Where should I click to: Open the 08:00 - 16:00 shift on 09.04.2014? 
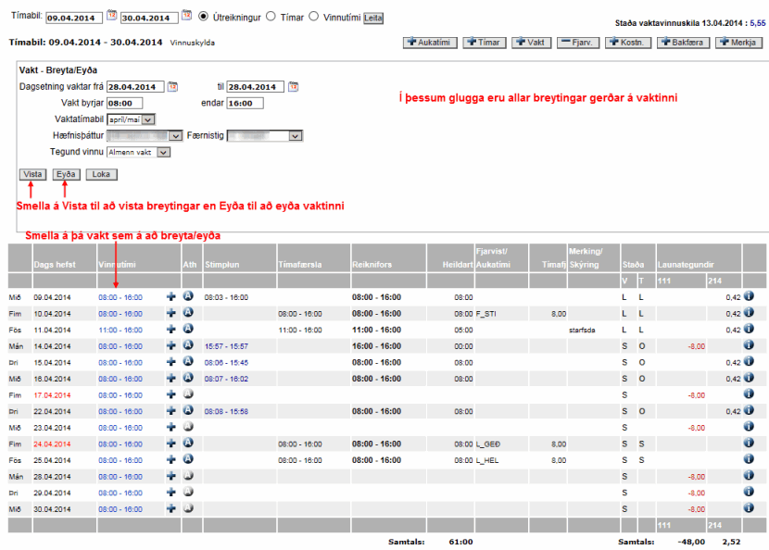120,297
